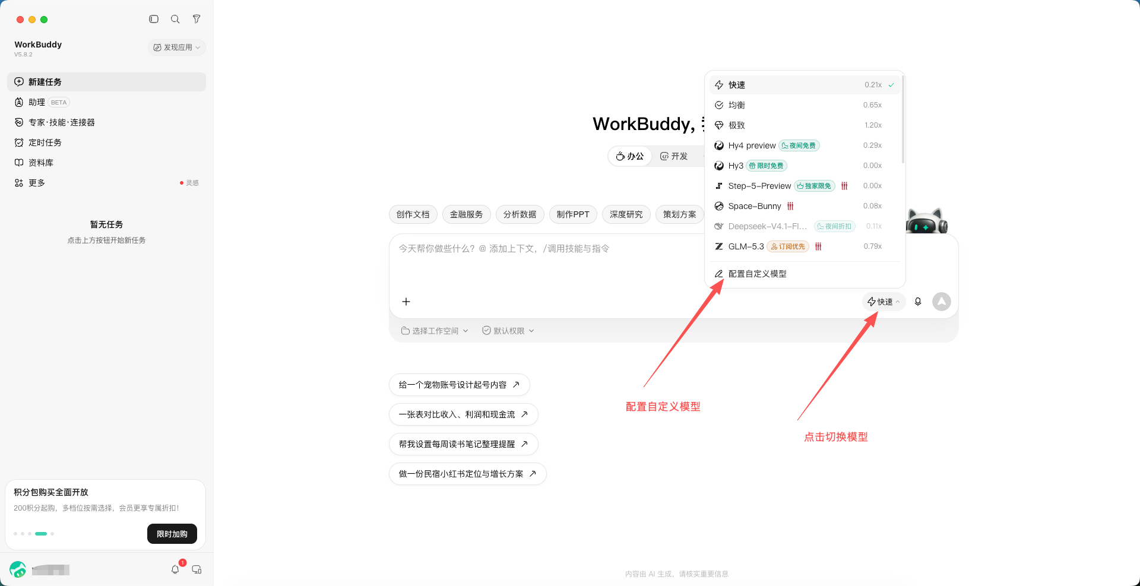Click the send arrow button
The height and width of the screenshot is (586, 1140).
pos(942,302)
